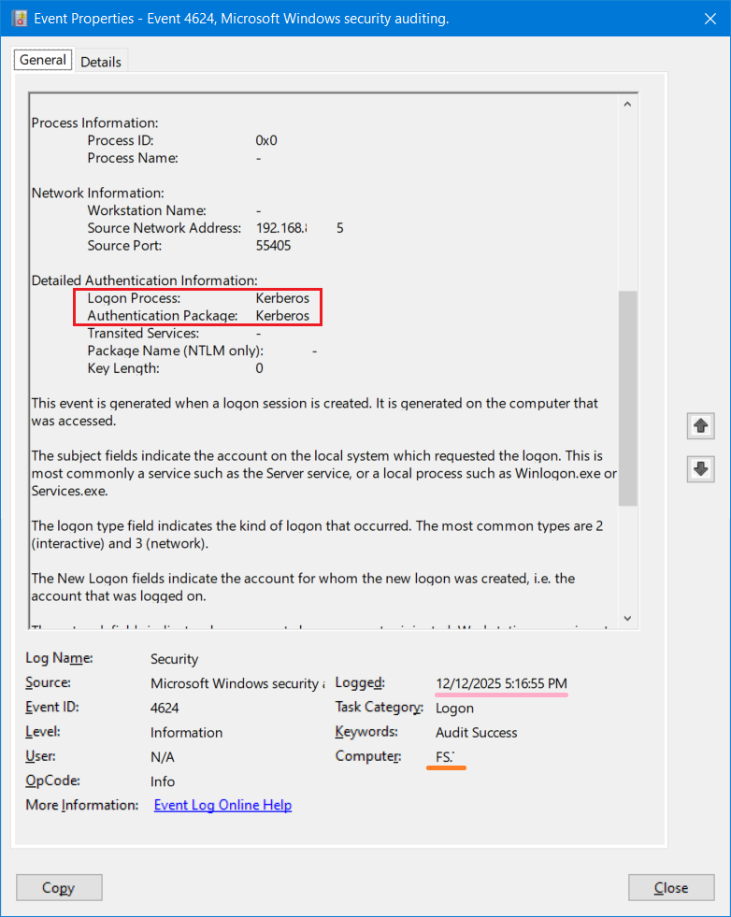The width and height of the screenshot is (731, 917).
Task: Click the scrollbar up arrow
Action: (627, 104)
